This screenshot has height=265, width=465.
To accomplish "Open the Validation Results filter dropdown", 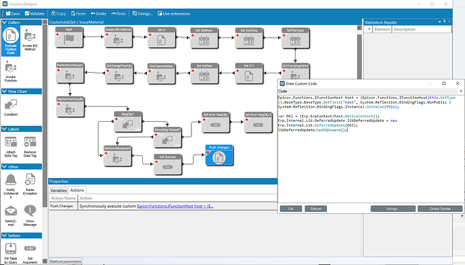I will [369, 30].
